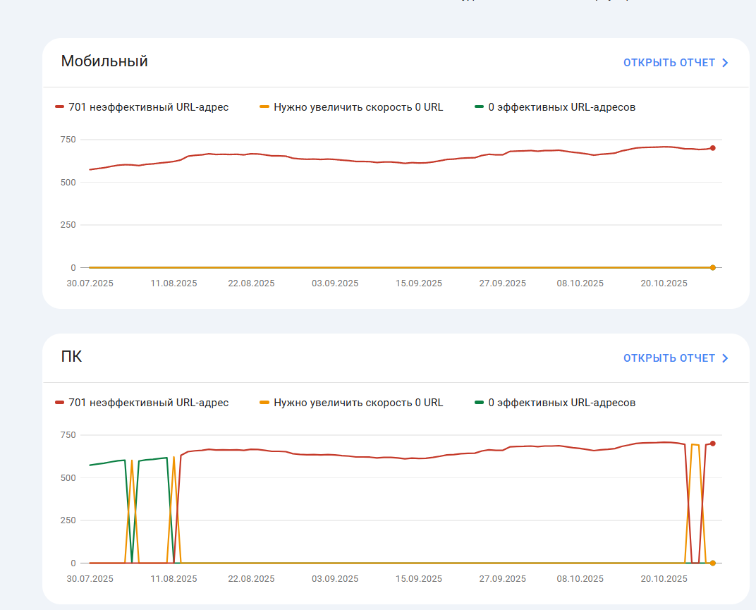756x610 pixels.
Task: Select "Нужно увеличить скорость 0 URL" label in Мобильный
Action: (358, 107)
